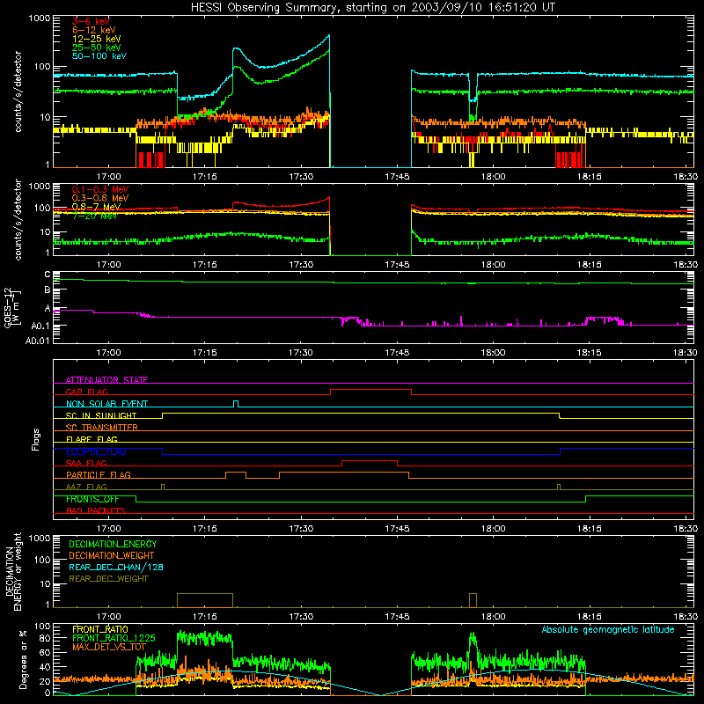
Task: Click the SAA_FLAG label
Action: click(x=86, y=464)
